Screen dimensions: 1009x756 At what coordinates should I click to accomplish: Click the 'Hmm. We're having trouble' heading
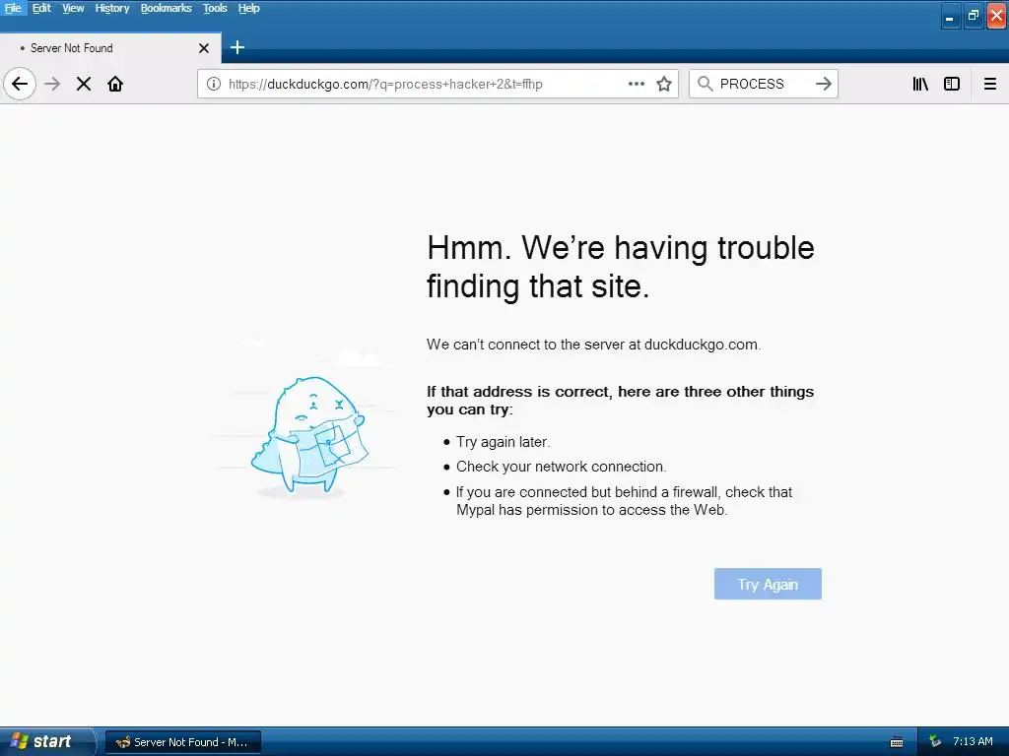(621, 266)
